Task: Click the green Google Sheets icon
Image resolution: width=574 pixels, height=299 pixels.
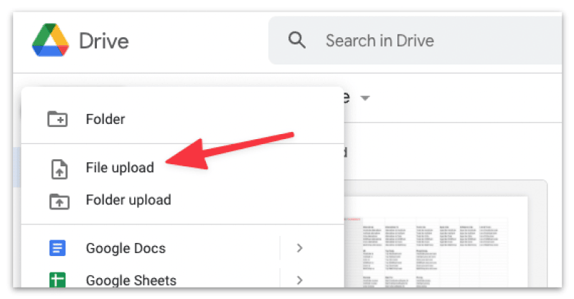Action: click(x=57, y=280)
